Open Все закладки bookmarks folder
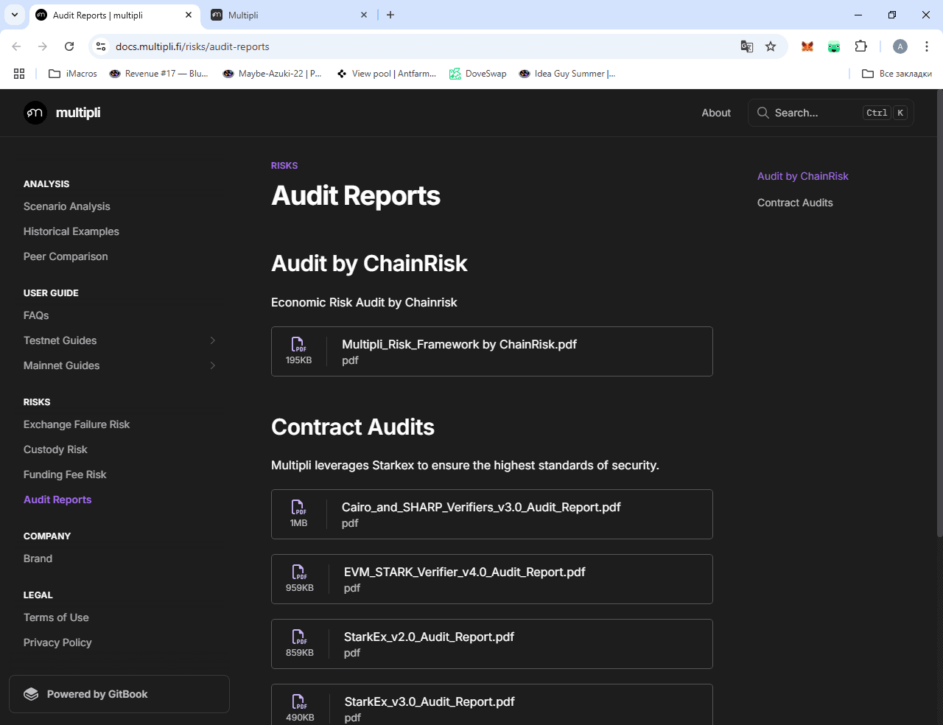The height and width of the screenshot is (725, 943). point(897,74)
